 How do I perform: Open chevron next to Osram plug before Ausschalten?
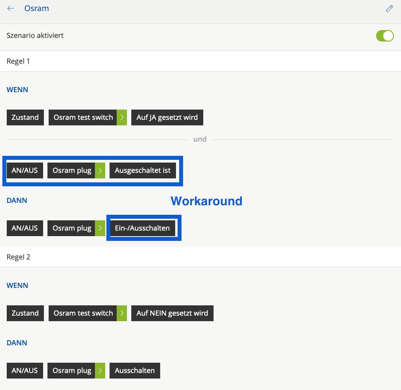[x=100, y=371]
